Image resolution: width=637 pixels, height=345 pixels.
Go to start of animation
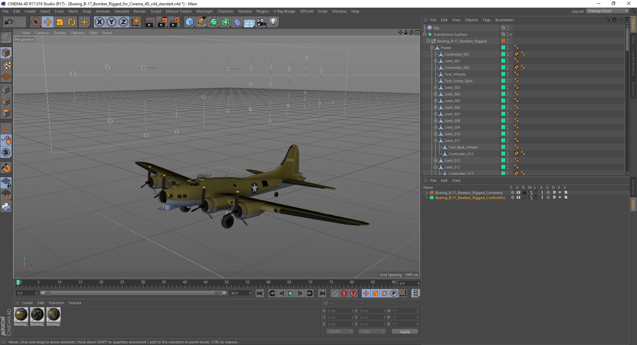260,293
